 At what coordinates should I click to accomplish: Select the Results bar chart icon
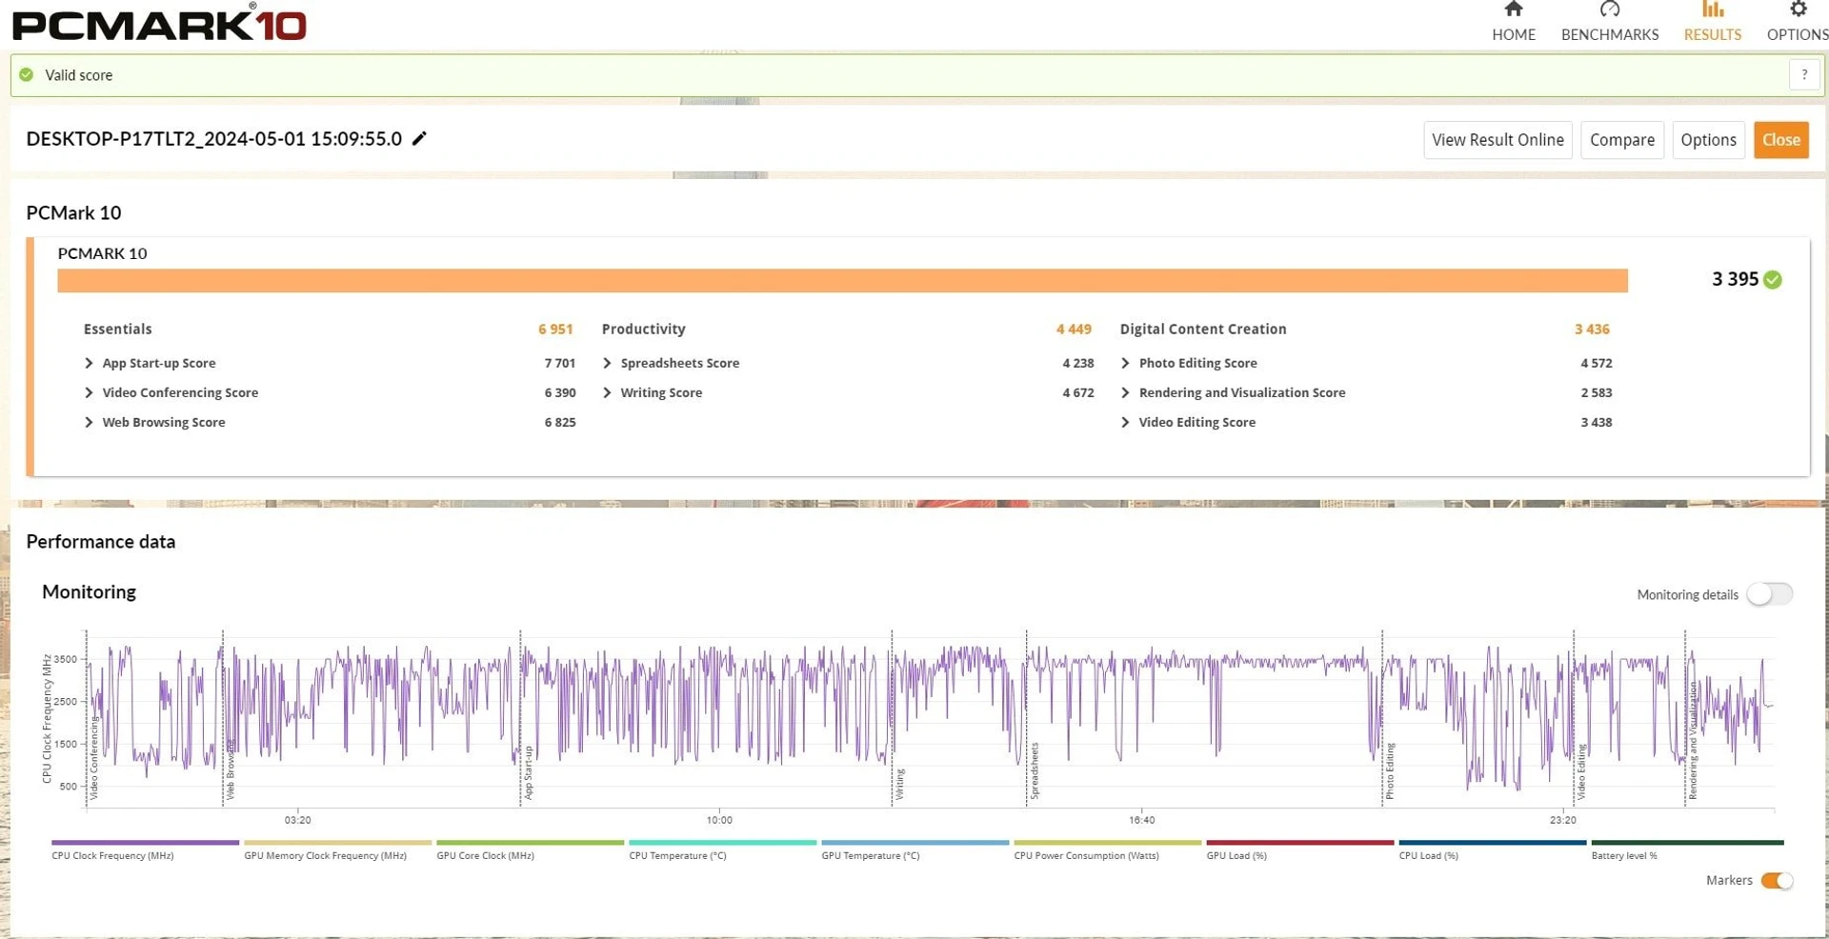1713,10
